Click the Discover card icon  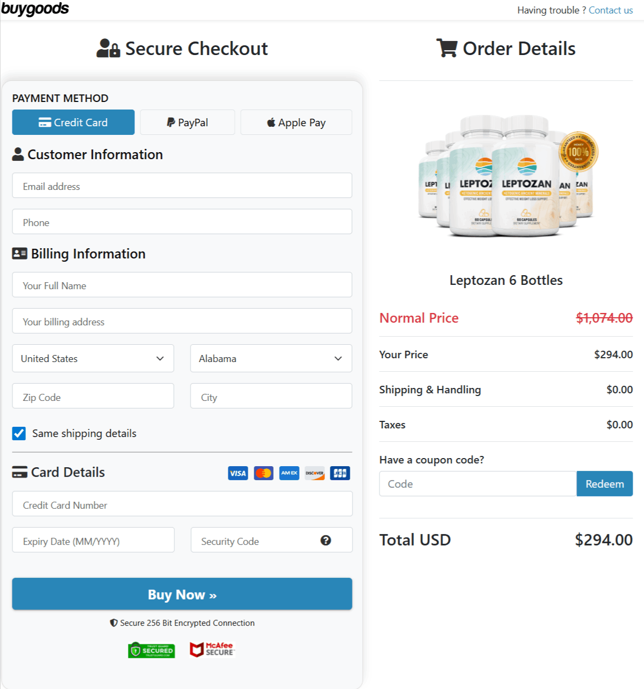pyautogui.click(x=314, y=473)
